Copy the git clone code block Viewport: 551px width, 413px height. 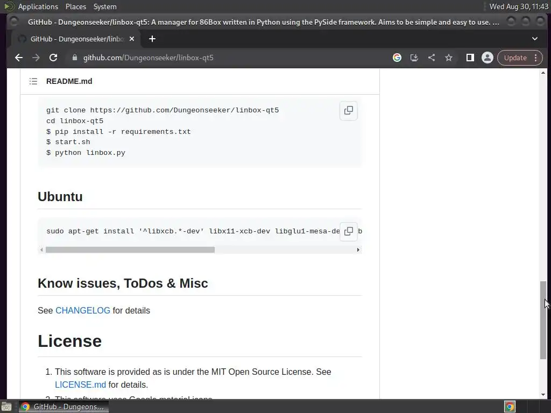[349, 111]
